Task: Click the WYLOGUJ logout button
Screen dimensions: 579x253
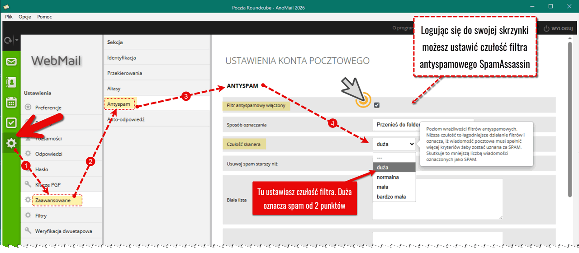Action: click(x=558, y=28)
